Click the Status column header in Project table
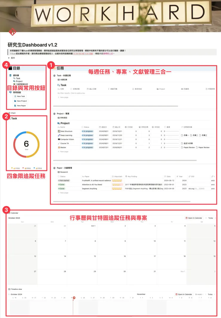221x318 pixels. [85, 127]
